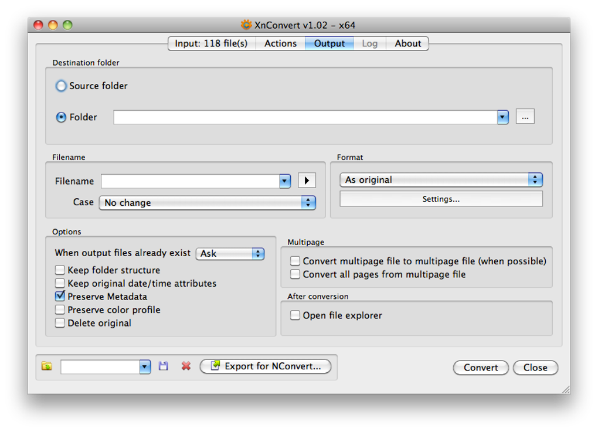Click Export for NConvert... button

(x=266, y=366)
